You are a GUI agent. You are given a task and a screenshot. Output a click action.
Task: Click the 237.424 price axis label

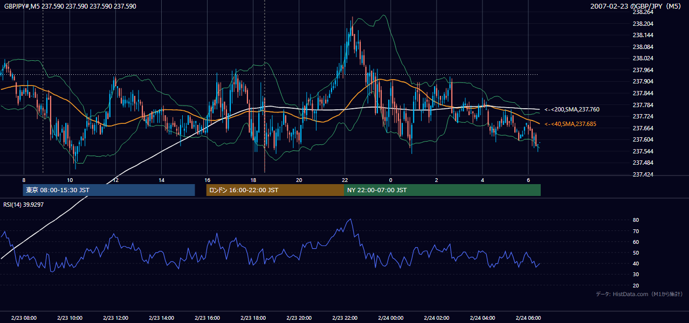tap(644, 174)
